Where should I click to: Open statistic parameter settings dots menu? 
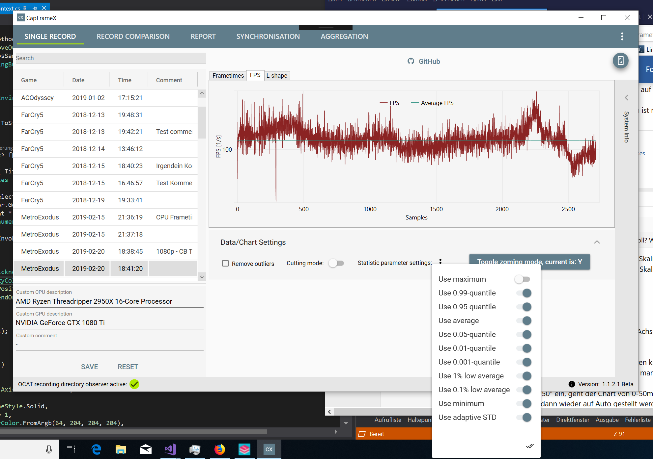(x=440, y=262)
